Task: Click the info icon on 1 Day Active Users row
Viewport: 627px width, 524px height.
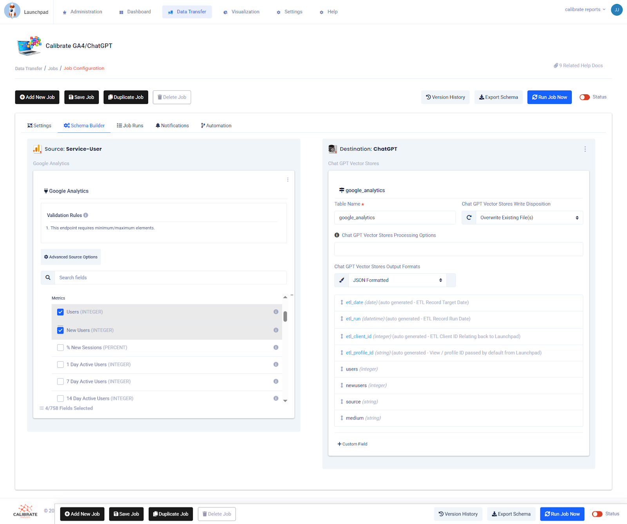Action: tap(276, 364)
